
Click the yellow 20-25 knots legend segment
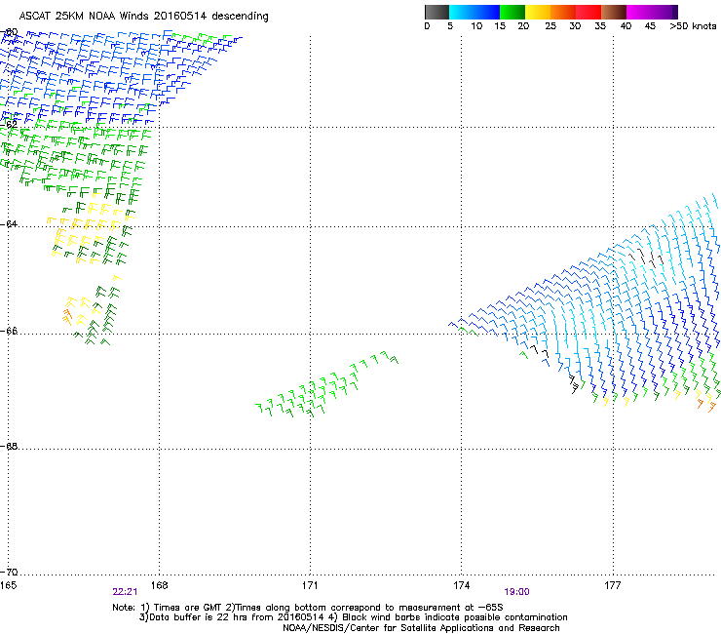point(538,12)
